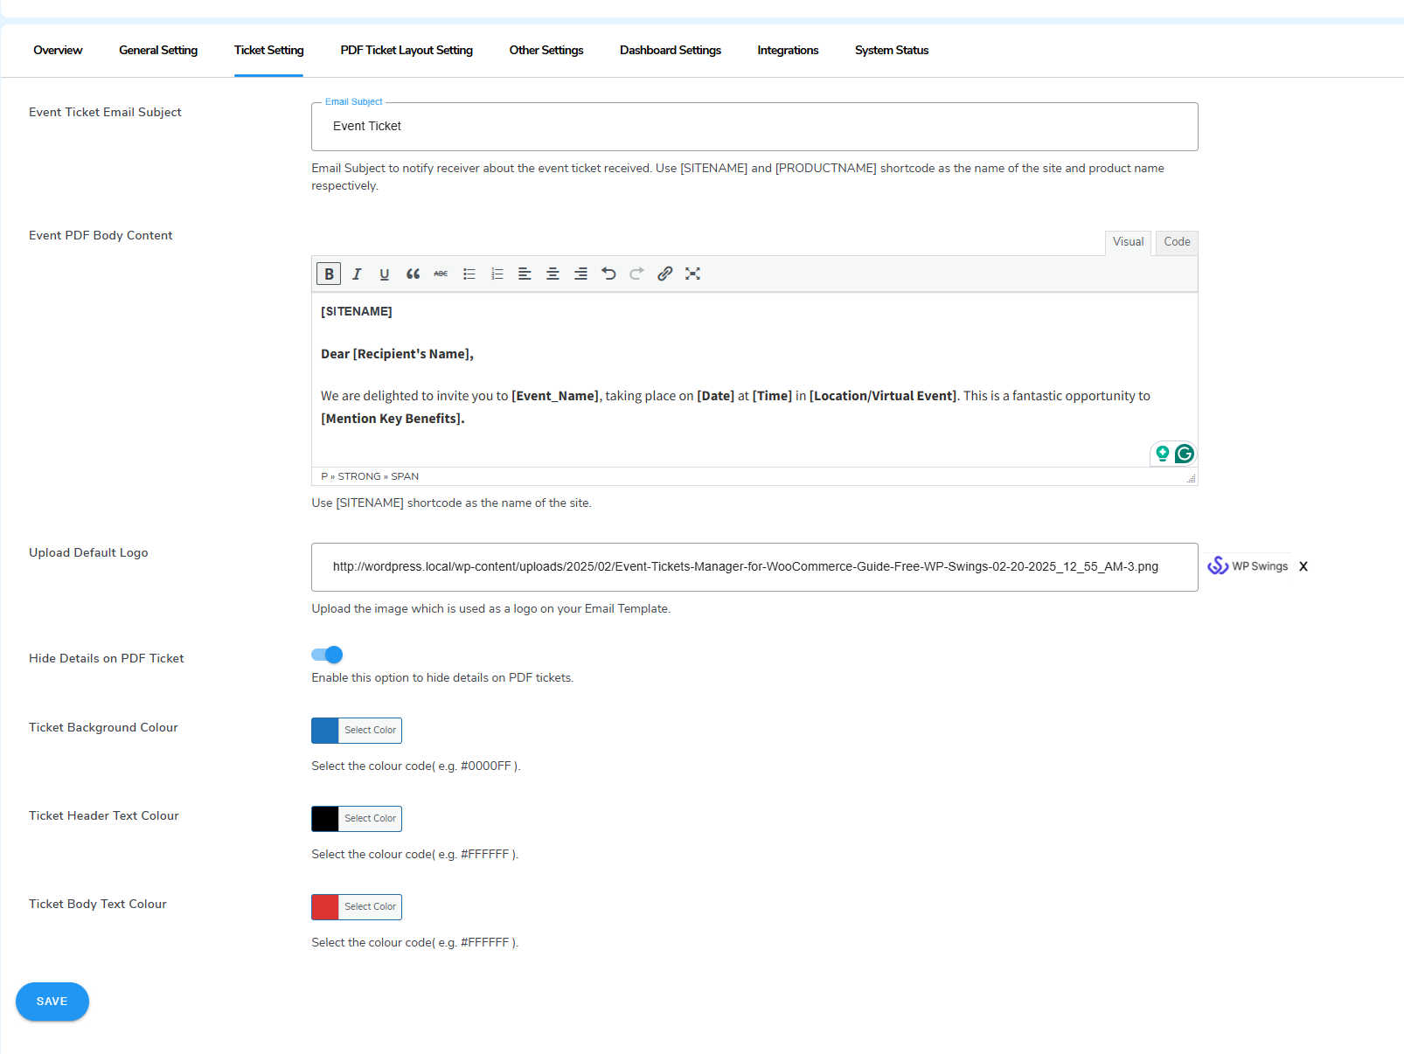Open the General Setting tab
This screenshot has width=1404, height=1054.
tap(158, 50)
